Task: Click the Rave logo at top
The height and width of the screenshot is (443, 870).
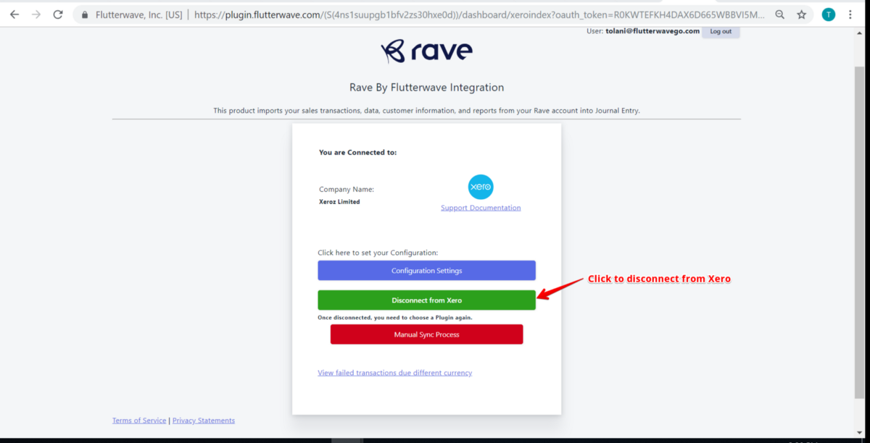Action: click(426, 51)
